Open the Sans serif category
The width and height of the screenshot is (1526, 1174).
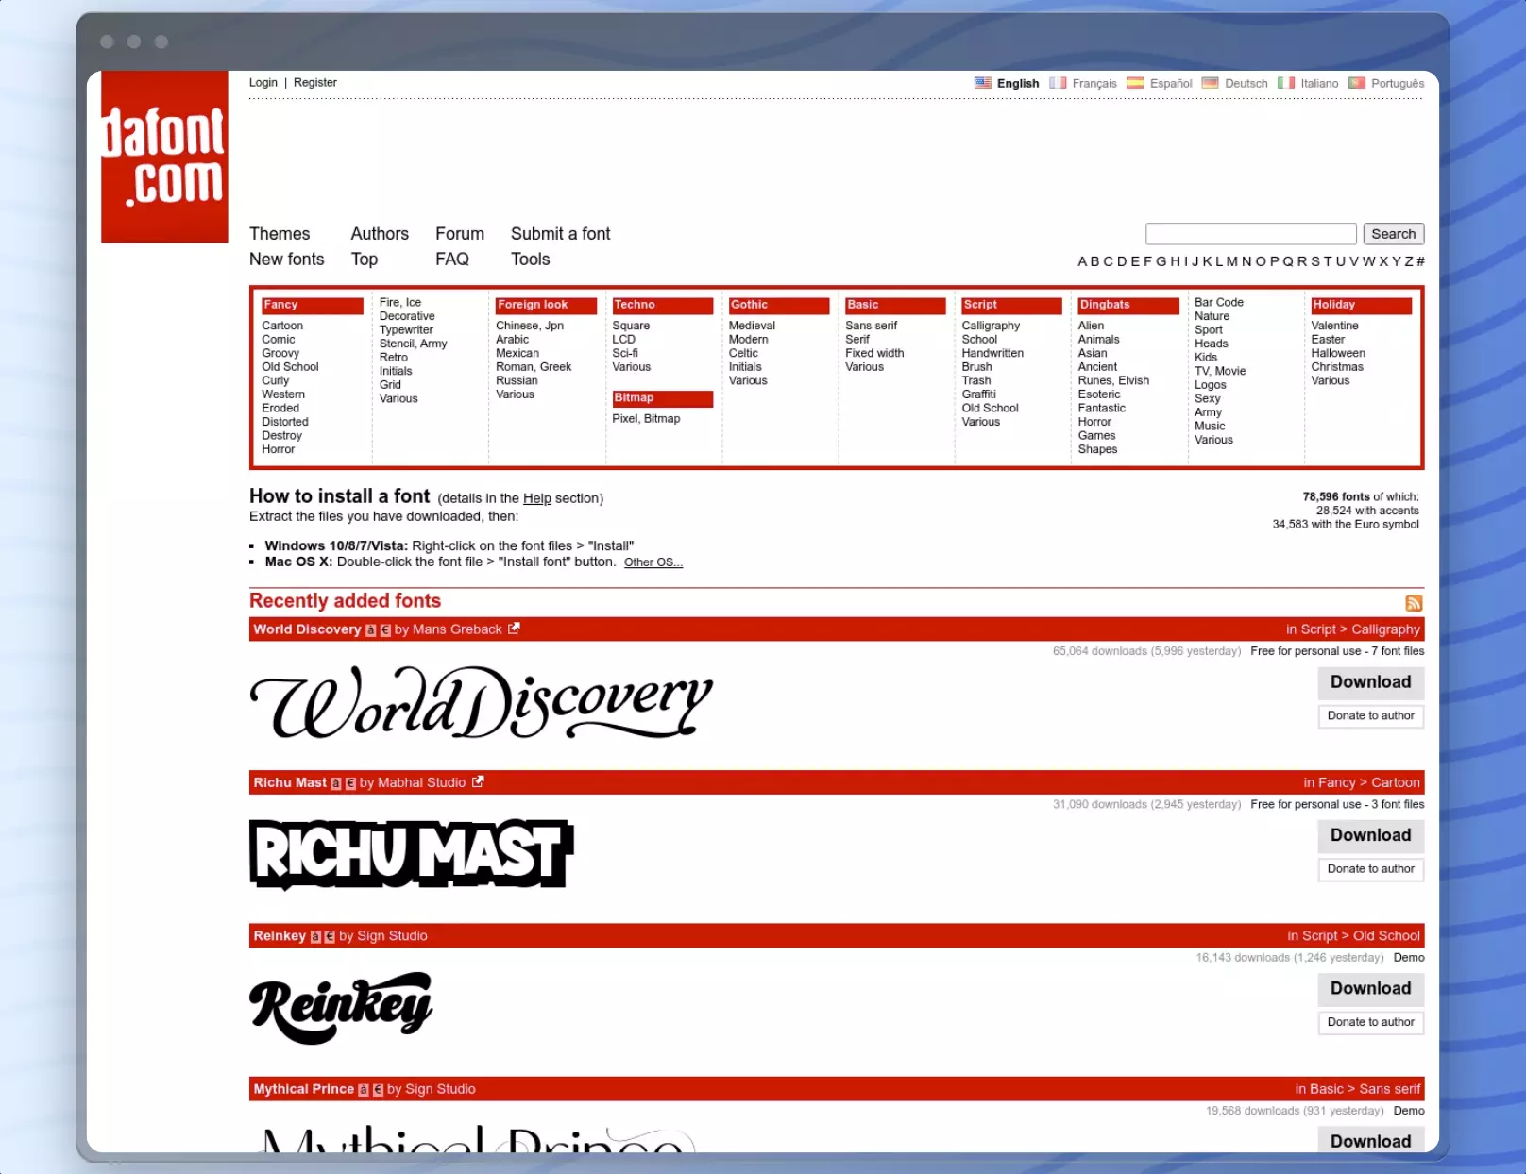click(871, 326)
